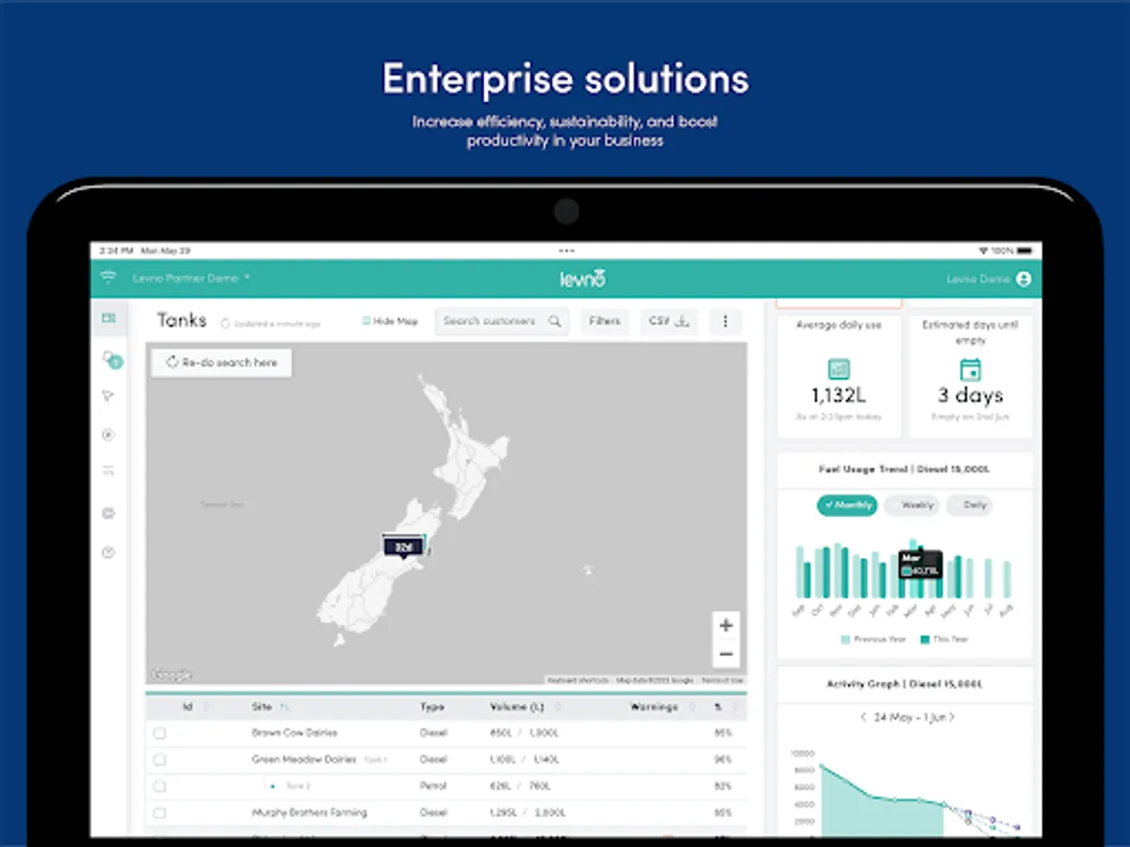Click the Estimated days calendar icon
Viewport: 1130px width, 847px height.
pos(970,369)
